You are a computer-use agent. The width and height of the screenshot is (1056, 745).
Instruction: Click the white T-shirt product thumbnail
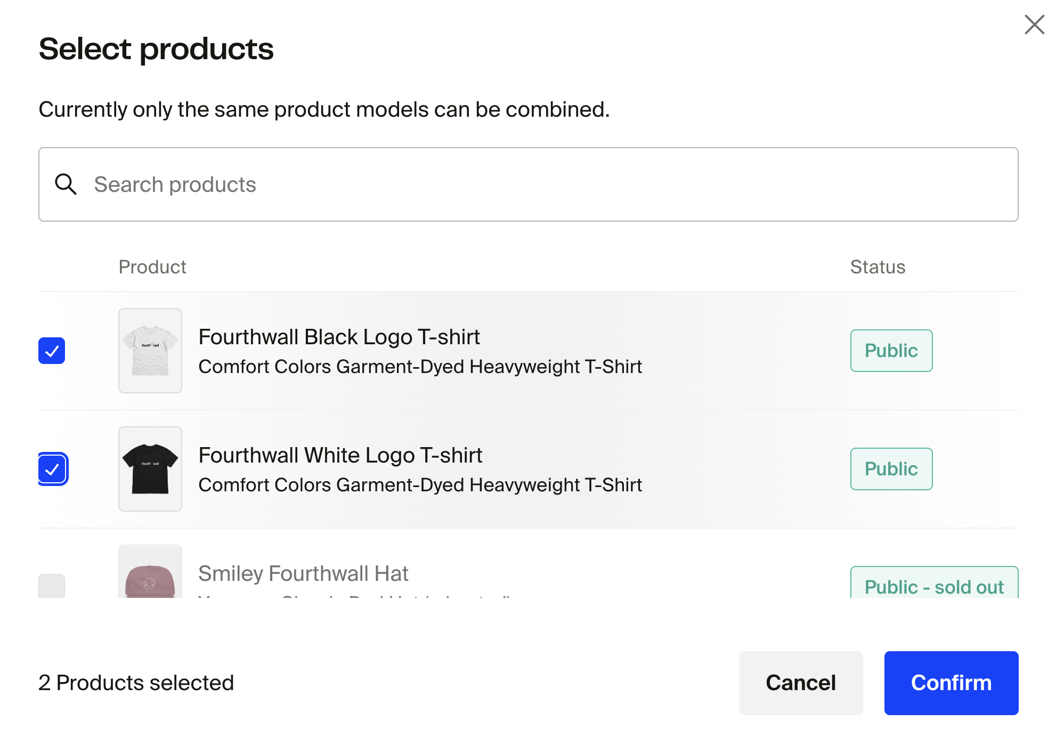(x=150, y=351)
